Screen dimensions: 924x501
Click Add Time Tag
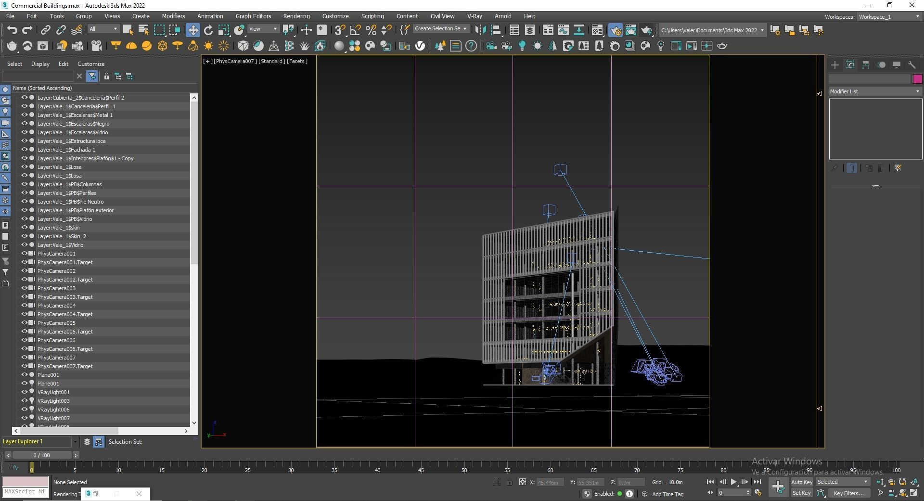tap(667, 494)
